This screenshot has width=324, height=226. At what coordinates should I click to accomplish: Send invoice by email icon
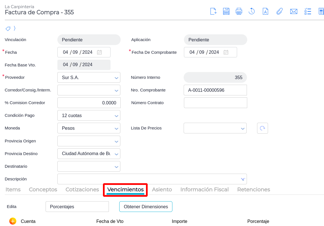[294, 11]
